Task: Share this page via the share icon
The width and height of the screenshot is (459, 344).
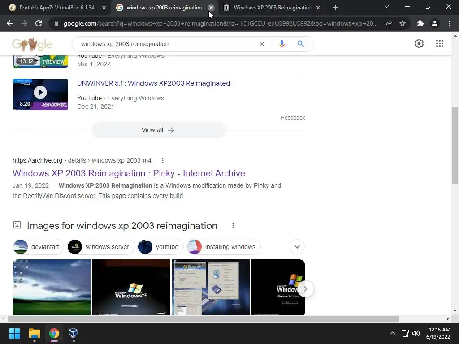Action: [x=388, y=23]
